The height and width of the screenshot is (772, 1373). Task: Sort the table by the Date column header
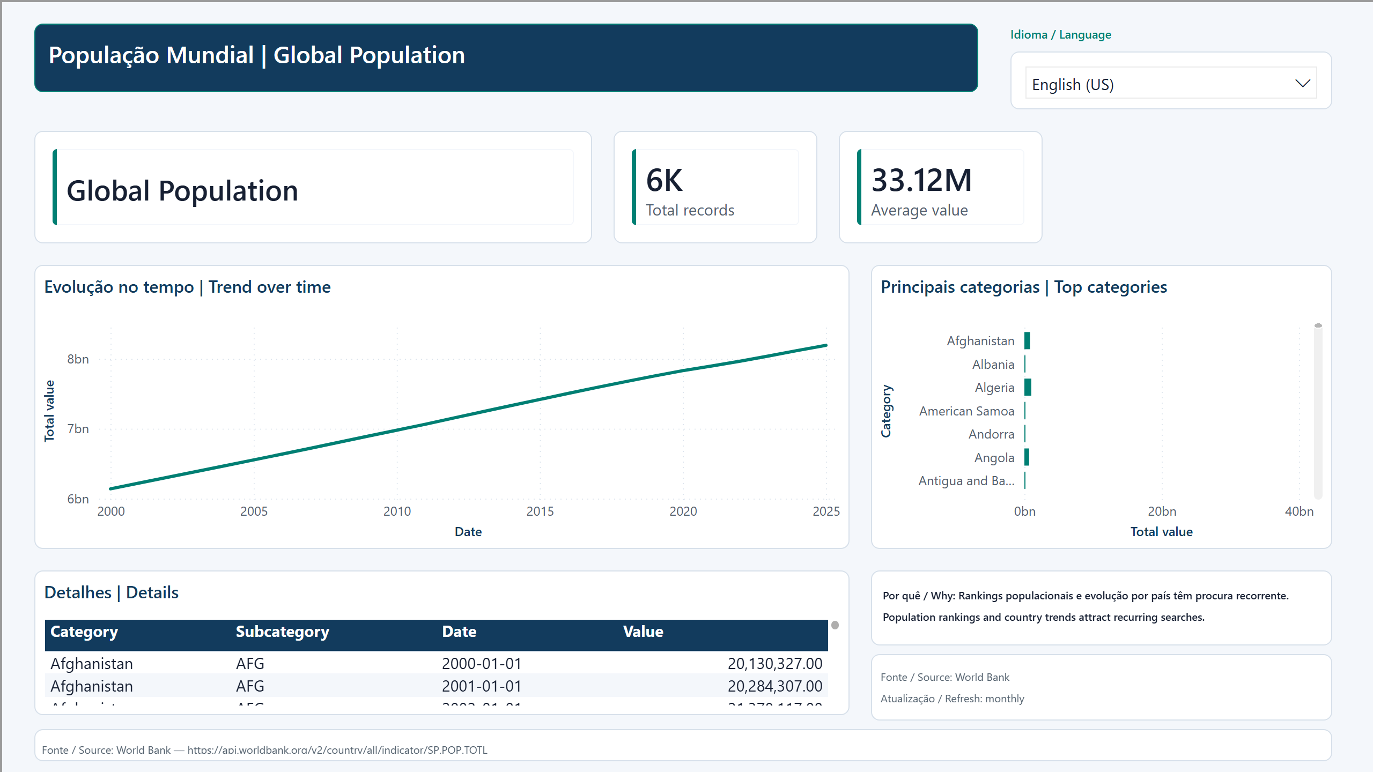point(459,632)
